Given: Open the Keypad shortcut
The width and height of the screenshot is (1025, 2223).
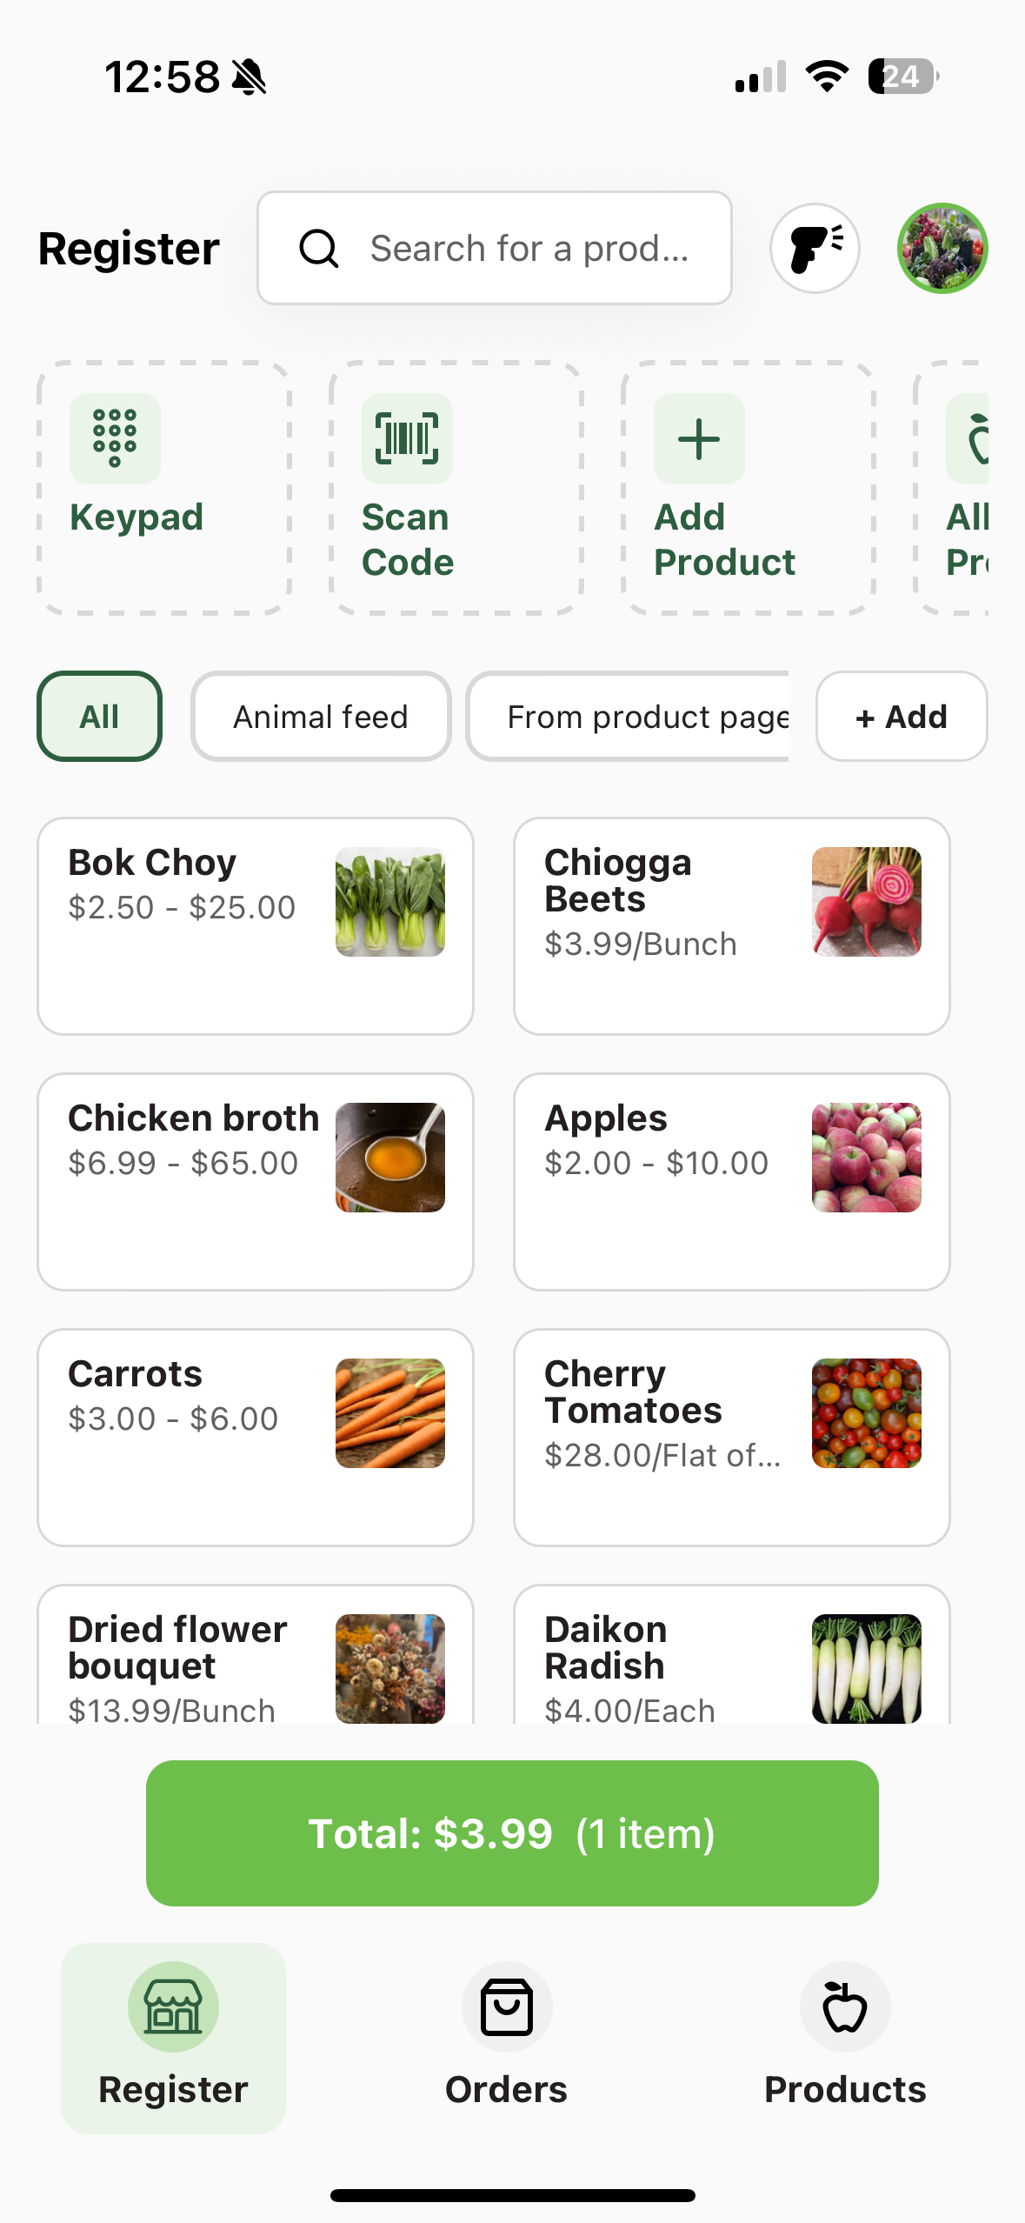Looking at the screenshot, I should (163, 488).
